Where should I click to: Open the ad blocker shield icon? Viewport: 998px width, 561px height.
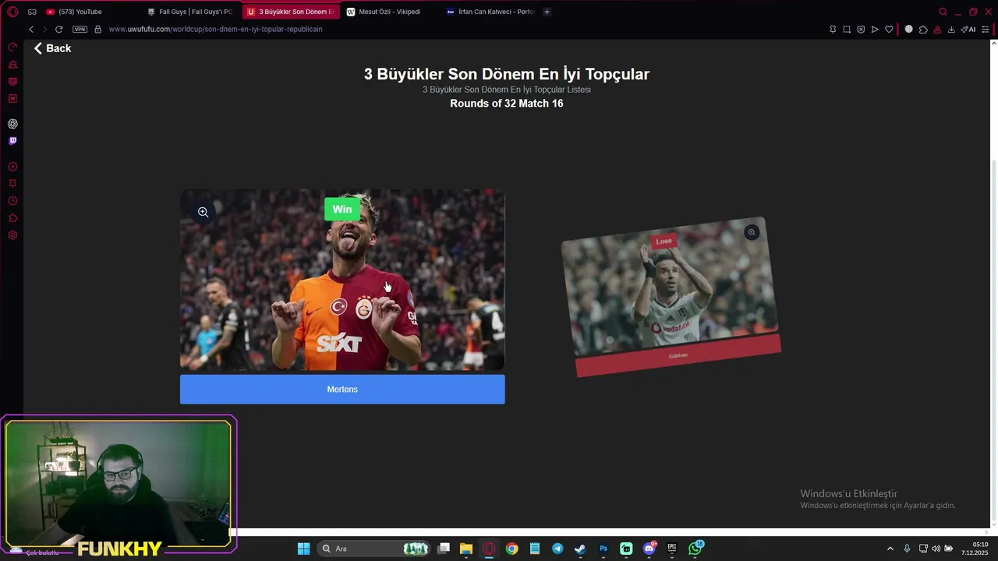tap(861, 29)
